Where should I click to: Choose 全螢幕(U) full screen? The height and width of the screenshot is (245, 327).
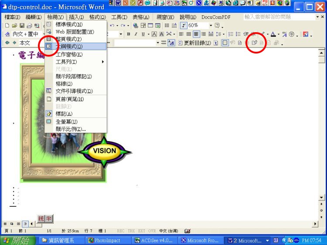click(x=76, y=121)
